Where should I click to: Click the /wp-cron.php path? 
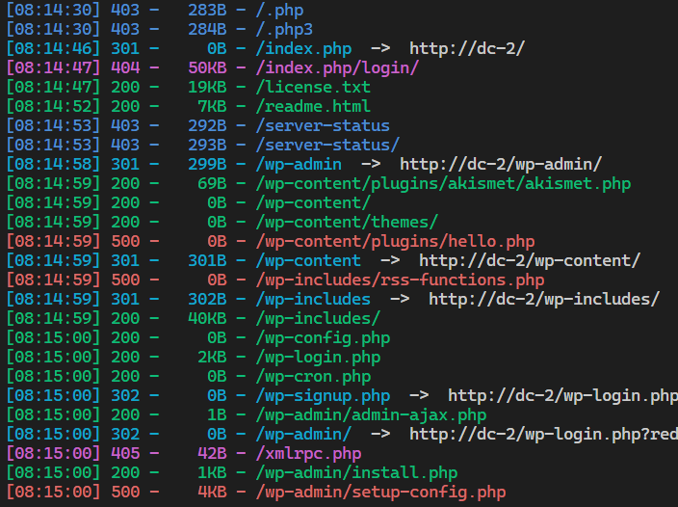[313, 376]
